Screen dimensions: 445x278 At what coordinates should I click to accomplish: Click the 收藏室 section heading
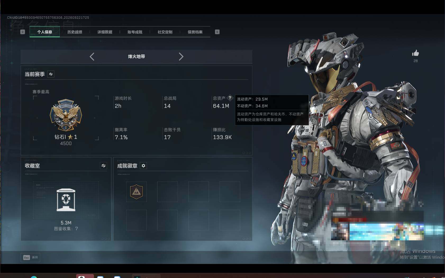[32, 166]
